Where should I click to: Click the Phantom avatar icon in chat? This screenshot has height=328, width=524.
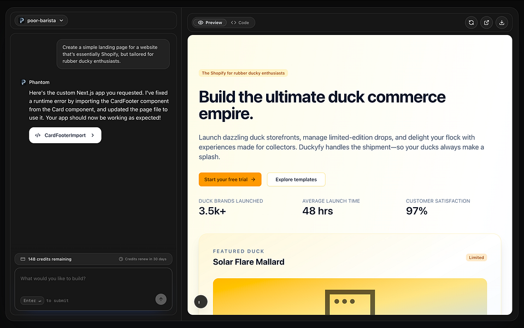pos(23,82)
